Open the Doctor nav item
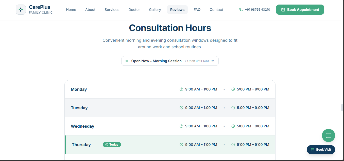Image resolution: width=344 pixels, height=161 pixels. (134, 10)
